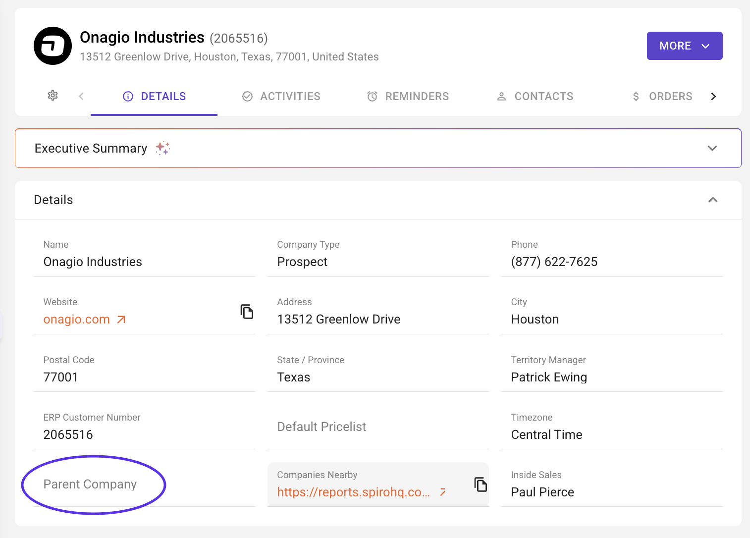This screenshot has height=538, width=750.
Task: Open onagio.com external link arrow
Action: (x=121, y=320)
